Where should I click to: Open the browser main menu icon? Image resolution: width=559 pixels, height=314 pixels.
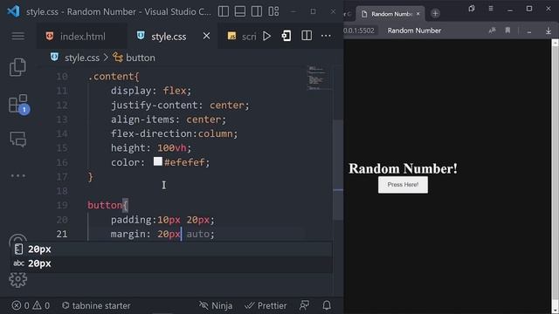(491, 9)
